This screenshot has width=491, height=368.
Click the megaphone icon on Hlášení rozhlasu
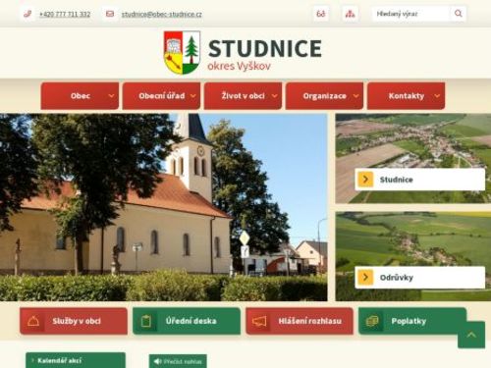[x=259, y=321]
